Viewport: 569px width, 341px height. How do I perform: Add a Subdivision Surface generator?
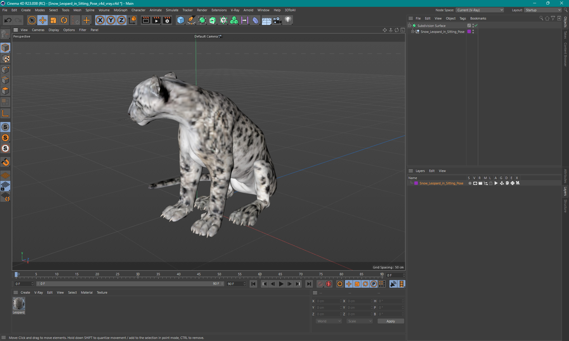tap(202, 20)
